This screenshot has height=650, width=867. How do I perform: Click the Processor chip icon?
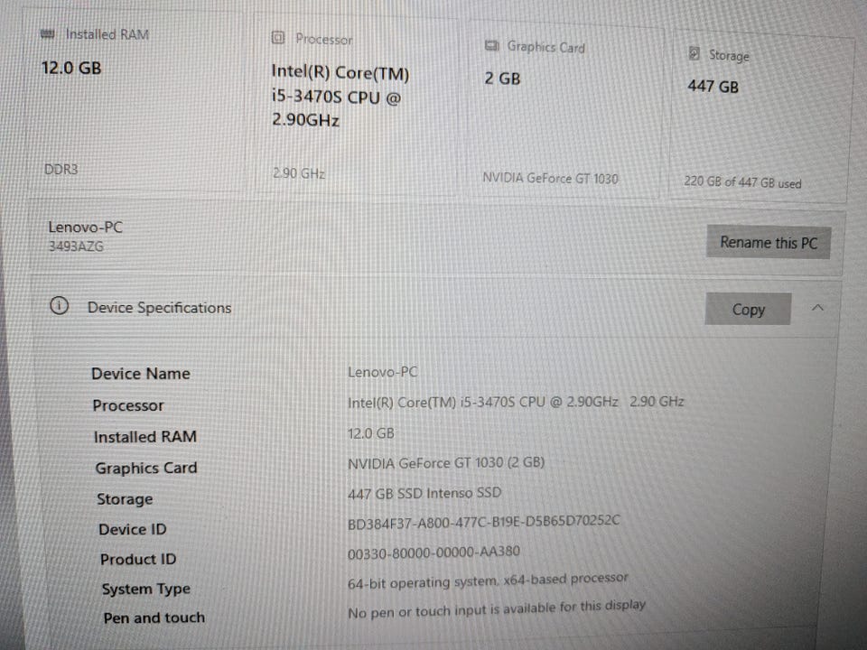coord(278,38)
